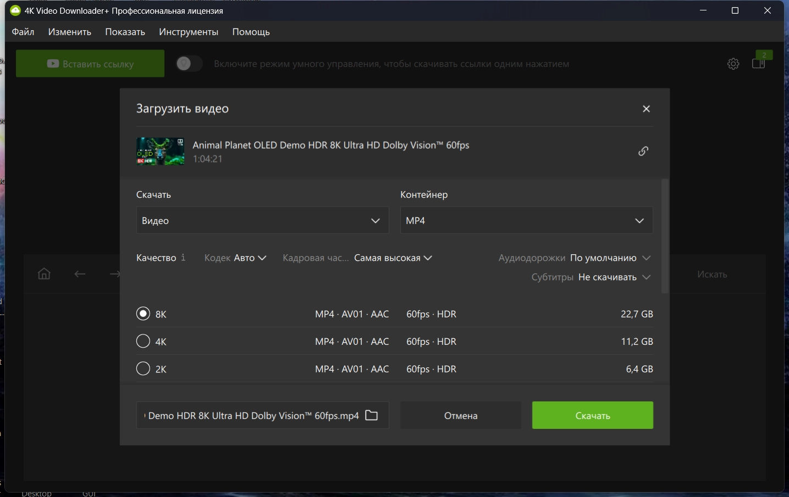Open the side panel icon with badge 2
The width and height of the screenshot is (789, 497).
point(759,64)
